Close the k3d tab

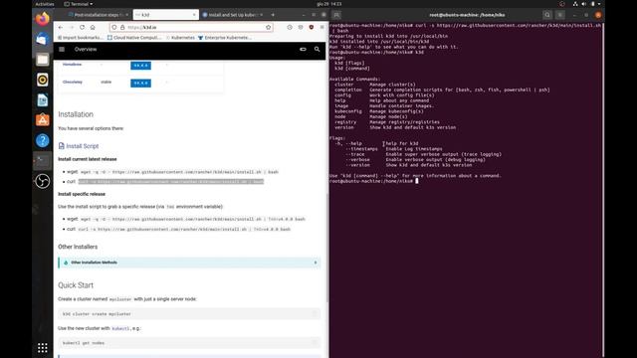(x=194, y=15)
